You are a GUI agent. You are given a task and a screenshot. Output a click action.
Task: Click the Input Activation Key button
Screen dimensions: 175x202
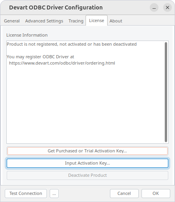pos(87,163)
